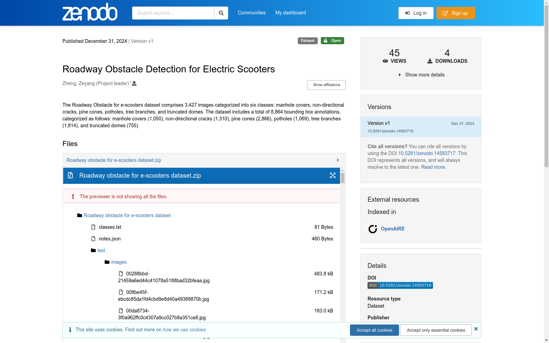Click the file previewer scrollbar thumb
The height and width of the screenshot is (343, 549).
342,178
